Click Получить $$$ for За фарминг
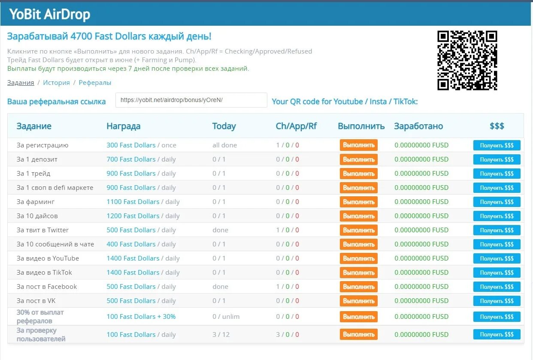The height and width of the screenshot is (360, 533). tap(497, 202)
